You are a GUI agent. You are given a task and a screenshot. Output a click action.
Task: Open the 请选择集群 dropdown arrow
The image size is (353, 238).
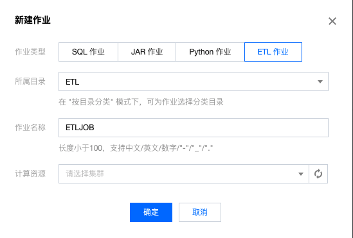(x=301, y=174)
